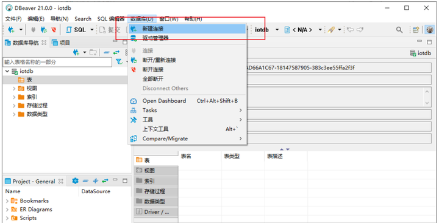Click the forward navigation arrow in toolbar
Viewport: 439px width, 223px height.
pyautogui.click(x=360, y=30)
